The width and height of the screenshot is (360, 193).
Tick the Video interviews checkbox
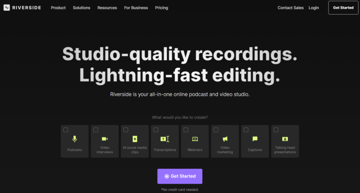pos(96,130)
